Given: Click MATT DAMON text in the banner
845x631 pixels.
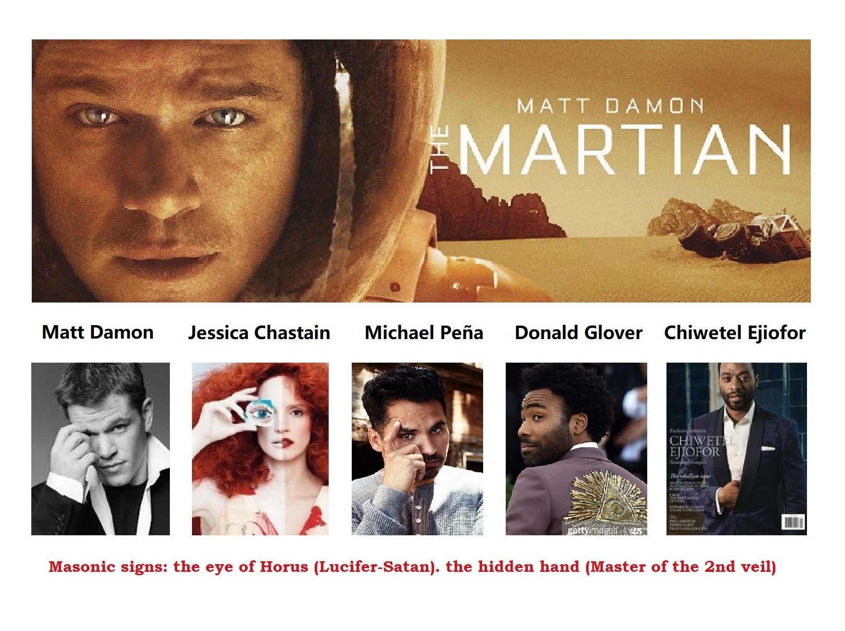Looking at the screenshot, I should pyautogui.click(x=610, y=106).
